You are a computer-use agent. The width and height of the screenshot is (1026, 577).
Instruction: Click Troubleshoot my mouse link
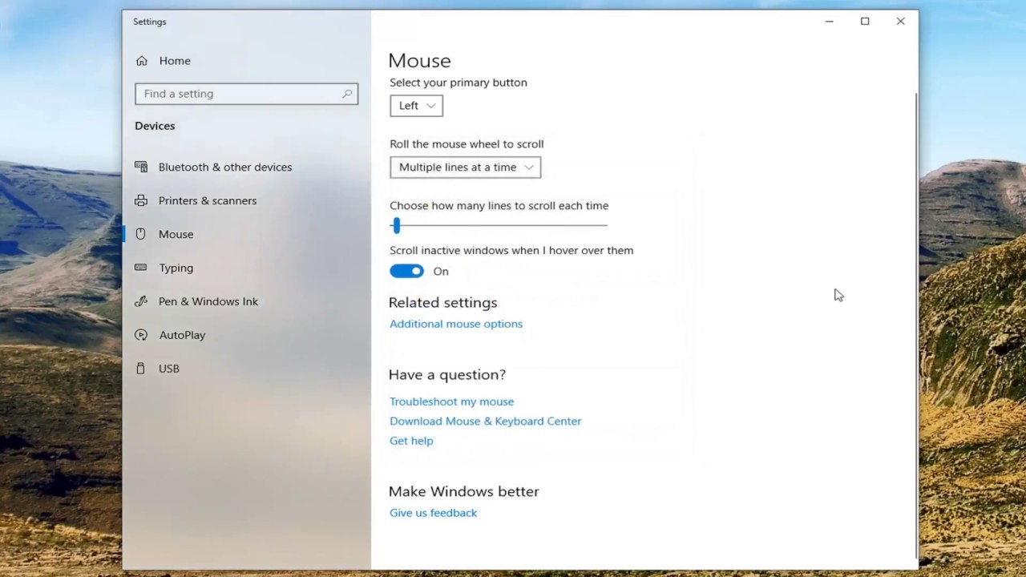[x=451, y=401]
